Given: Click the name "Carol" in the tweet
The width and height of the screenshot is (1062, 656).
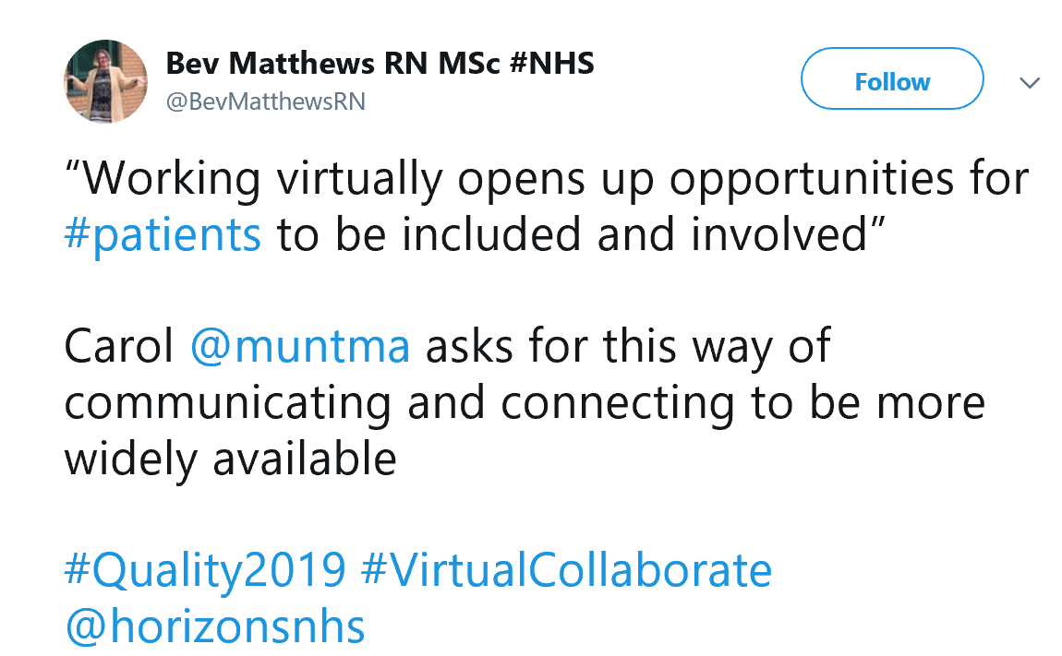Looking at the screenshot, I should (120, 347).
